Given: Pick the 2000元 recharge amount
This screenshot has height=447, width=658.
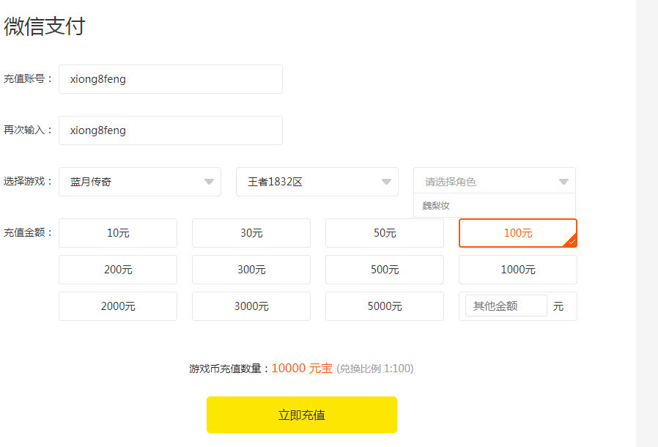Looking at the screenshot, I should tap(117, 306).
